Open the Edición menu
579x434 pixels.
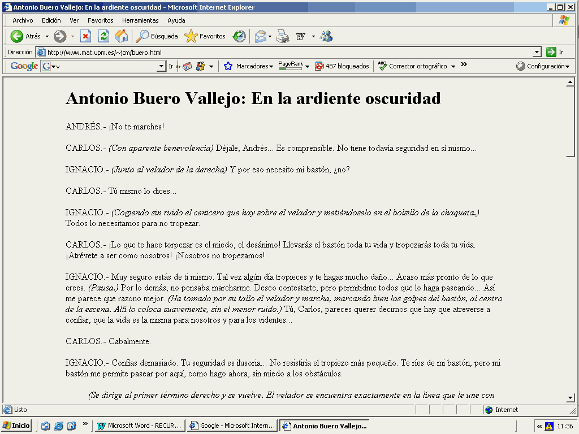click(x=51, y=20)
